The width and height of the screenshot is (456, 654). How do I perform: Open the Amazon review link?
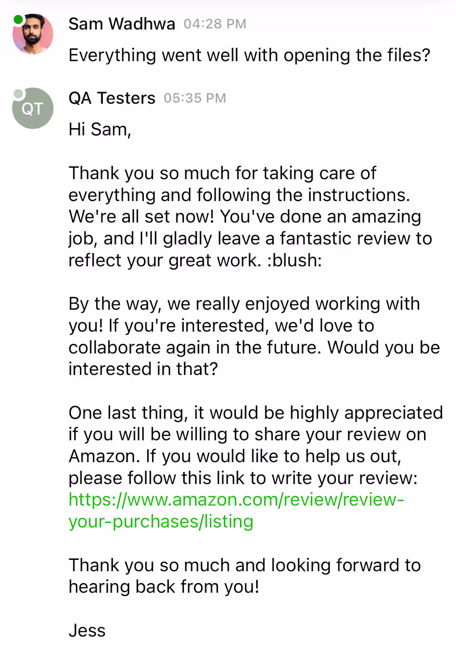[x=236, y=500]
